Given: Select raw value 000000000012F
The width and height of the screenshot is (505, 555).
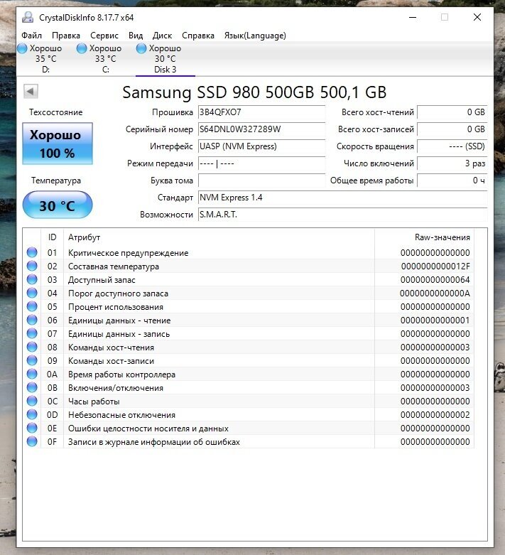Looking at the screenshot, I should coord(435,266).
